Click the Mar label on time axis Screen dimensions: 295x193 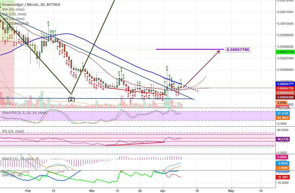[x=92, y=191]
